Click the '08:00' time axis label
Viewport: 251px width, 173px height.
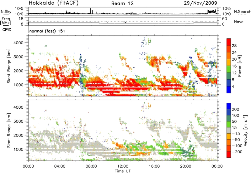[91, 166]
